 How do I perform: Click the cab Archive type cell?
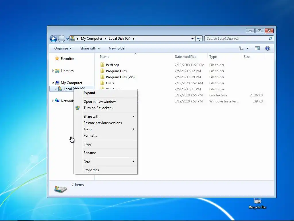pyautogui.click(x=218, y=95)
